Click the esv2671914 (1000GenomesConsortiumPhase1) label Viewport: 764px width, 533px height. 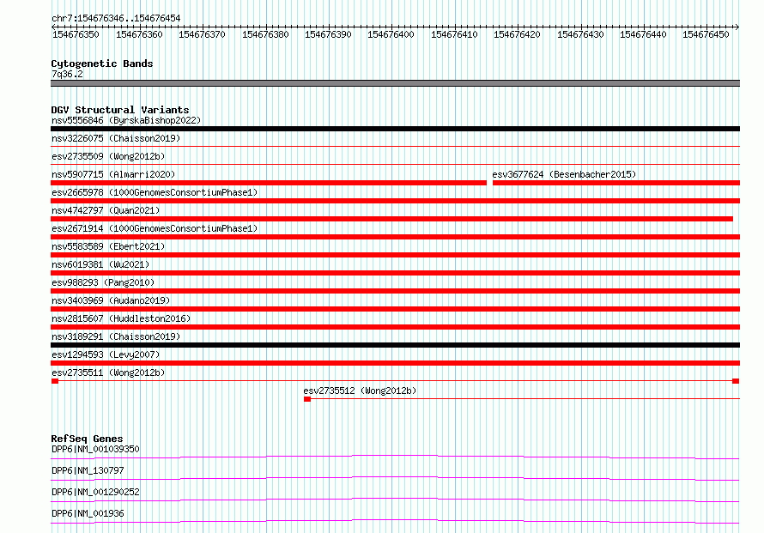[155, 228]
